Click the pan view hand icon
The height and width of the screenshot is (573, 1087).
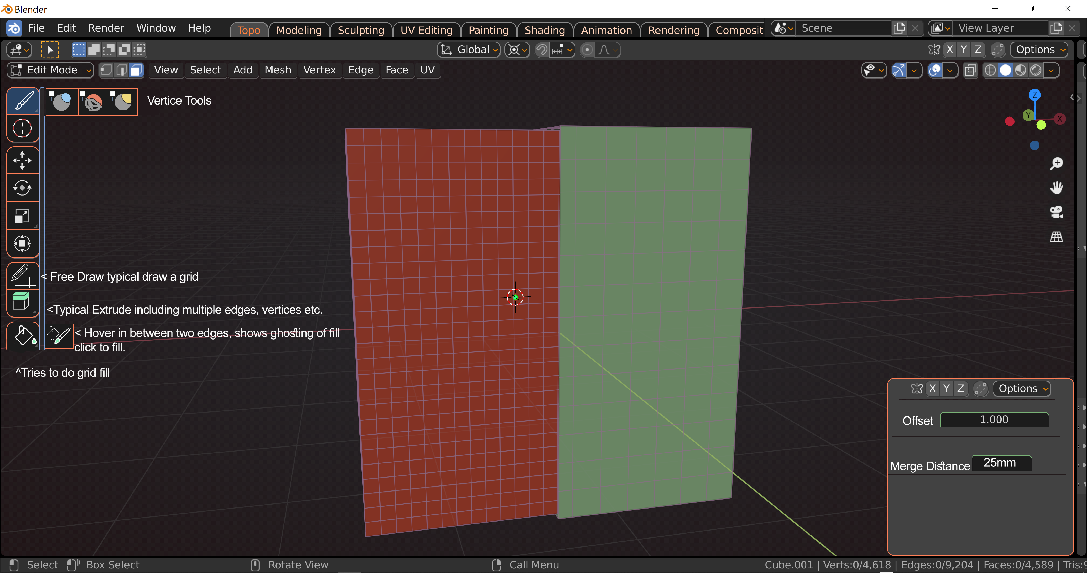tap(1056, 188)
